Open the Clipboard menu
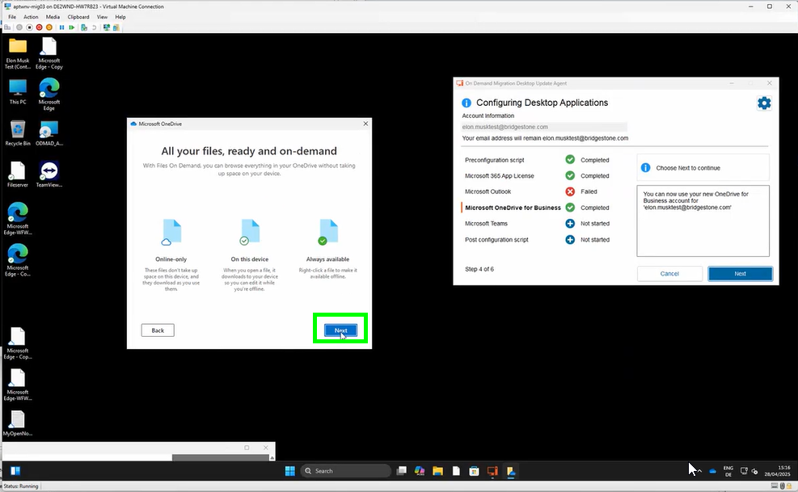Screen dimensions: 798x492 (78, 17)
